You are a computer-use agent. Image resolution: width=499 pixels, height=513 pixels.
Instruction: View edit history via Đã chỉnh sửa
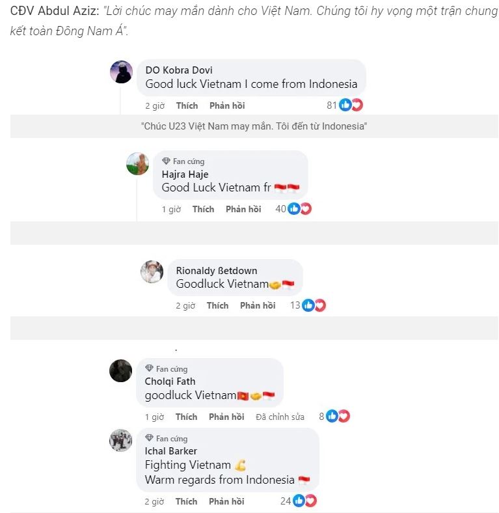click(x=280, y=417)
